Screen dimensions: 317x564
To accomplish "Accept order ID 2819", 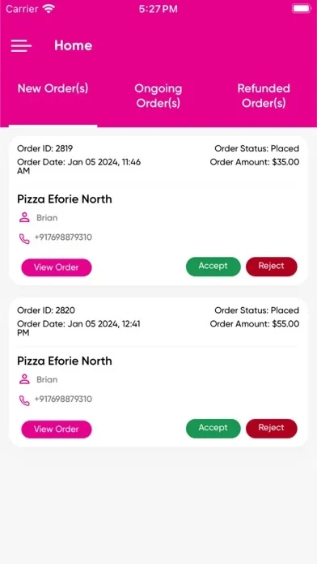I will (x=213, y=266).
